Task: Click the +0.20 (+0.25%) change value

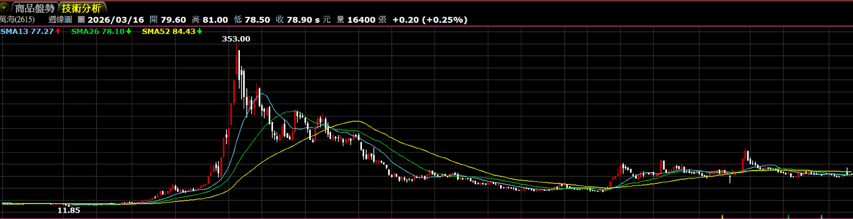Action: [x=430, y=20]
